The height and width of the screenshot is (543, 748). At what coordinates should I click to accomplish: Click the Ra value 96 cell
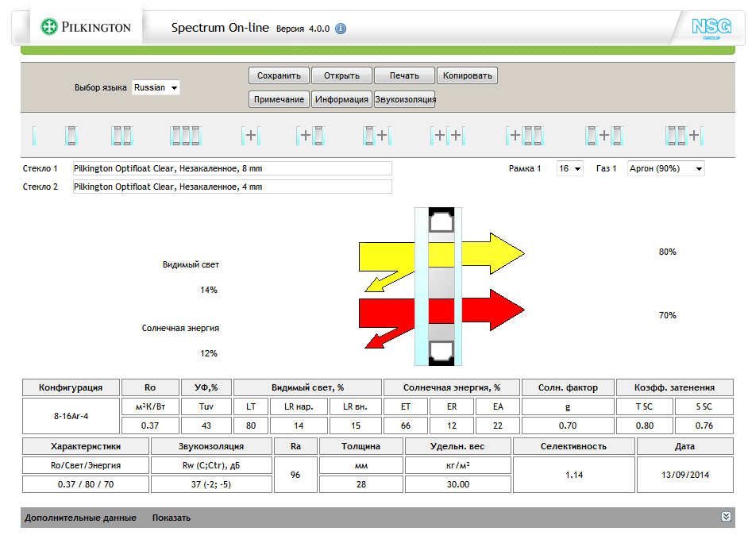pyautogui.click(x=295, y=475)
